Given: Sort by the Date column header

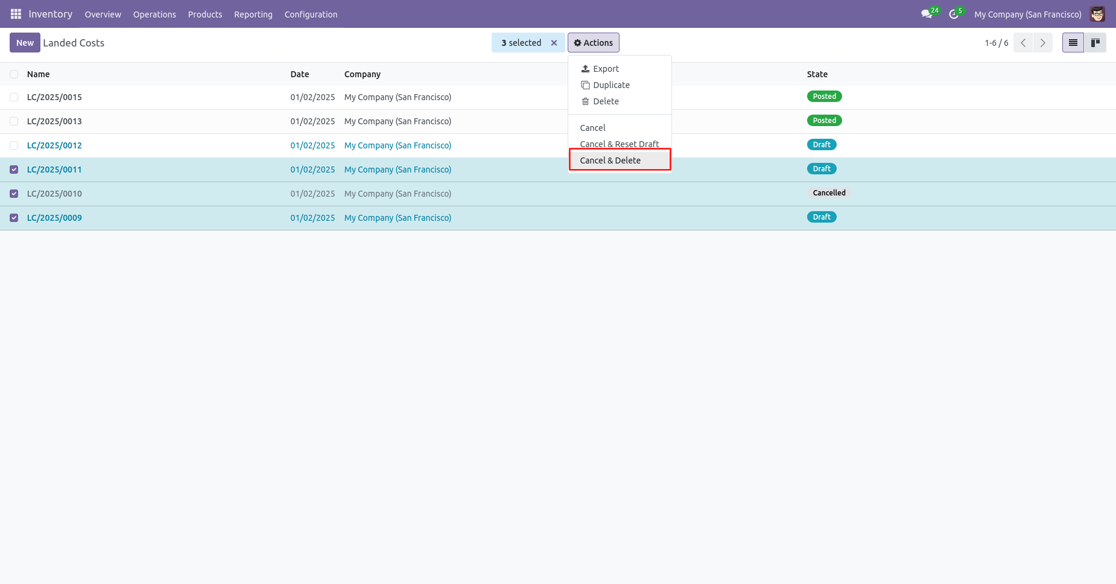Looking at the screenshot, I should pyautogui.click(x=300, y=74).
